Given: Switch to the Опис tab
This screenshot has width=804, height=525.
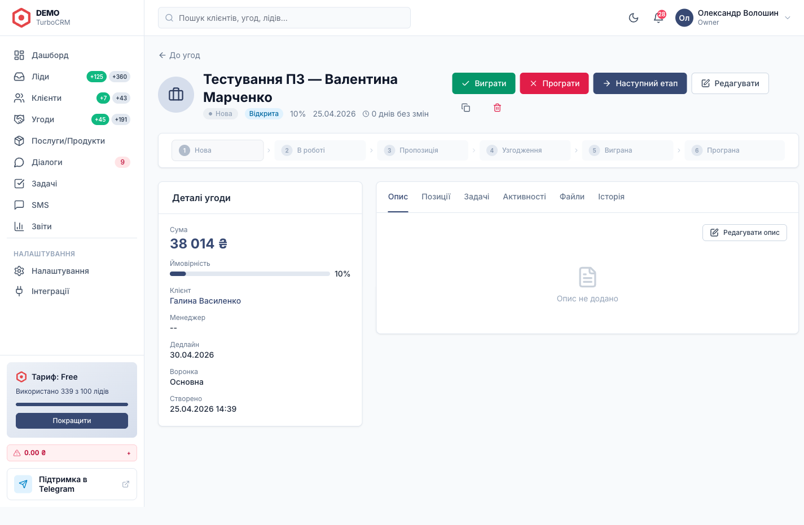Looking at the screenshot, I should [x=398, y=197].
